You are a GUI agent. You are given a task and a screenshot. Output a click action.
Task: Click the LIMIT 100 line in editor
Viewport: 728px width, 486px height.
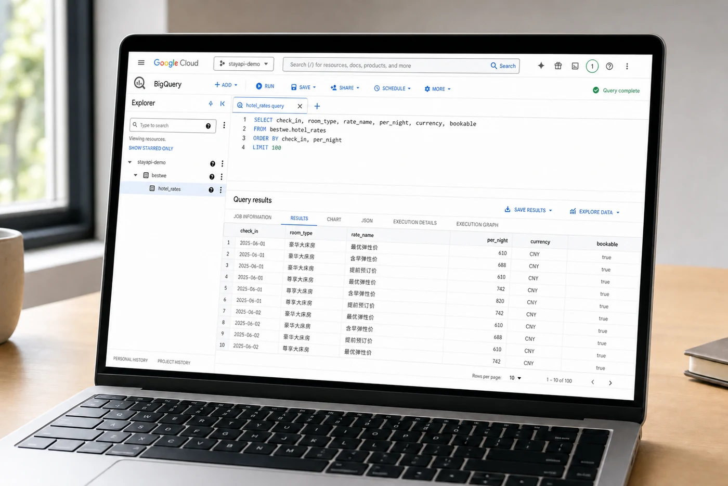267,148
